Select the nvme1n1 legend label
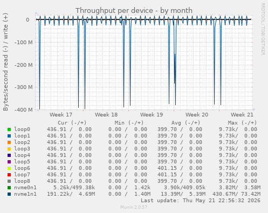The height and width of the screenshot is (213, 268). tap(25, 194)
